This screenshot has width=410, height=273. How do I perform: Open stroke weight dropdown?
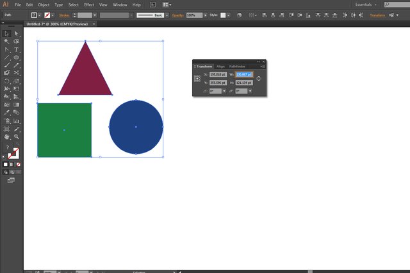point(95,15)
